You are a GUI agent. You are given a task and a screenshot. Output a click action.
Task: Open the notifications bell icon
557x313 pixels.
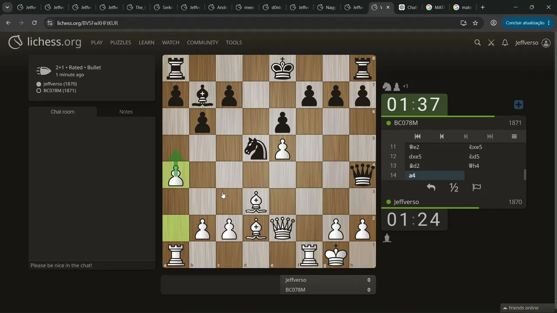(505, 43)
